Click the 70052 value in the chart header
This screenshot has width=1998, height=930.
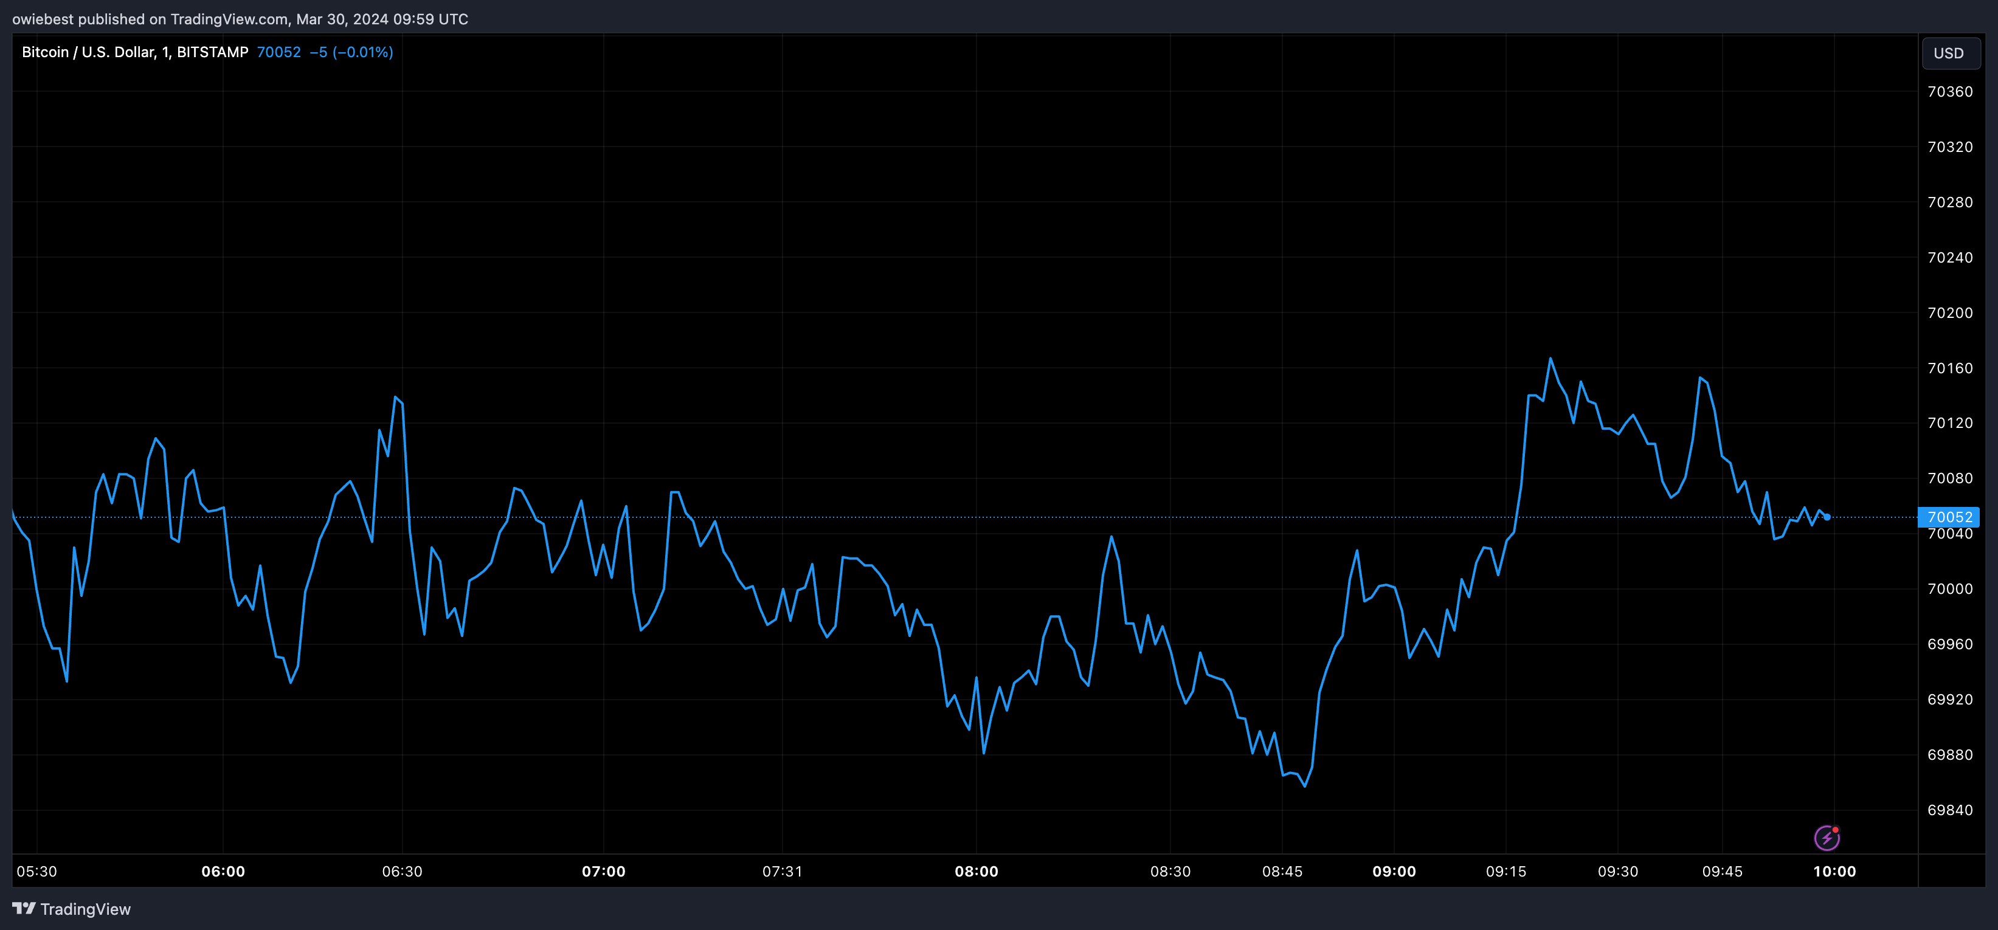pyautogui.click(x=278, y=52)
